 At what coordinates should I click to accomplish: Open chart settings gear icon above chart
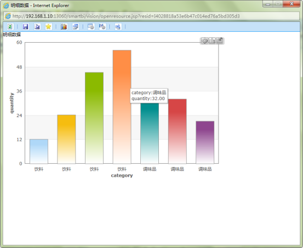[x=204, y=41]
